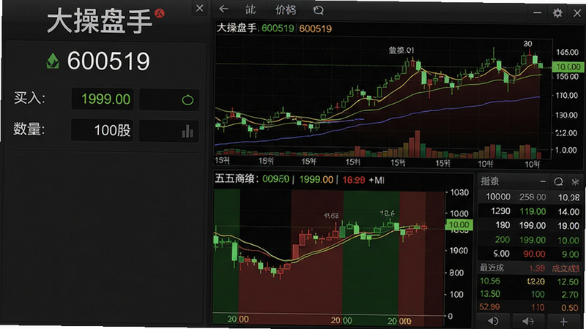Click the 最近成 section header
586x329 pixels.
(x=492, y=268)
